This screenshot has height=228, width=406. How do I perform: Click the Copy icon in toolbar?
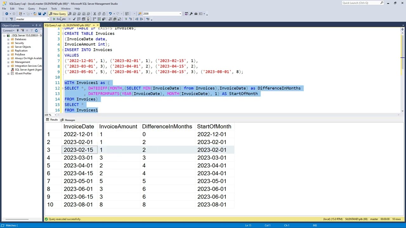(x=99, y=14)
